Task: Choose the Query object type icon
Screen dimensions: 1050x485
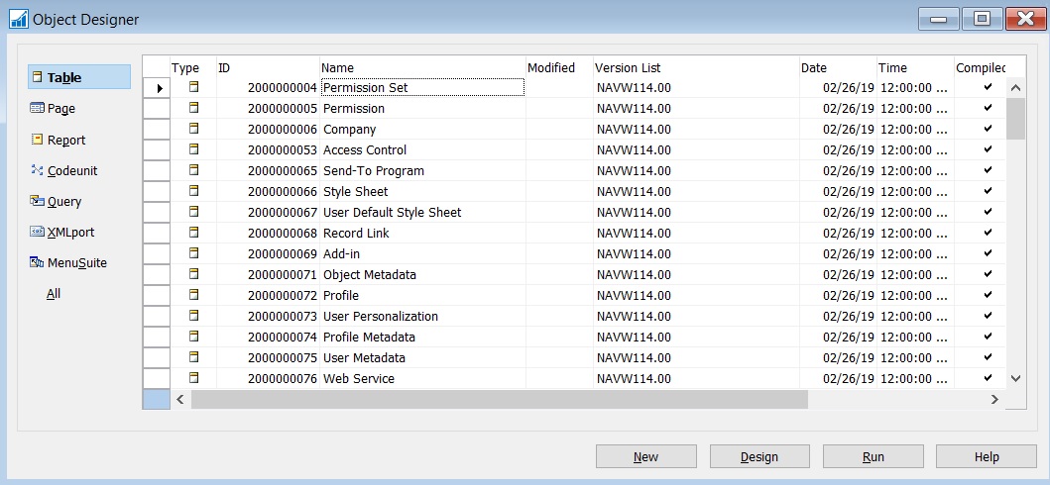Action: pos(38,201)
